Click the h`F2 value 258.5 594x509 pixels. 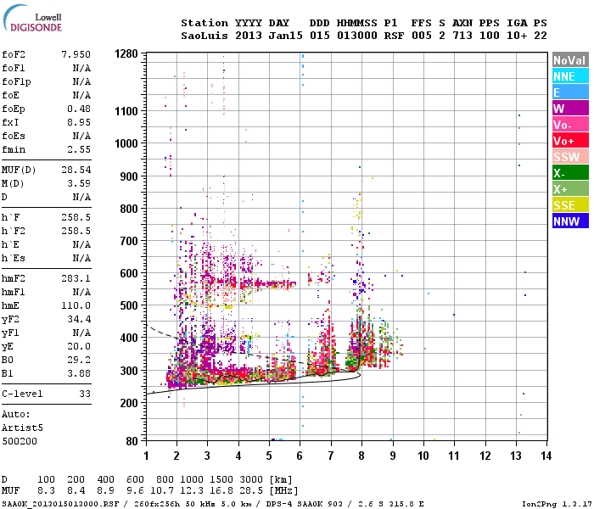tap(76, 232)
